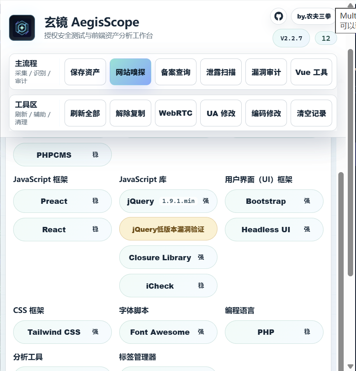Screen dimensions: 356x371
Task: Click the V2.2.7 version badge
Action: pos(291,38)
